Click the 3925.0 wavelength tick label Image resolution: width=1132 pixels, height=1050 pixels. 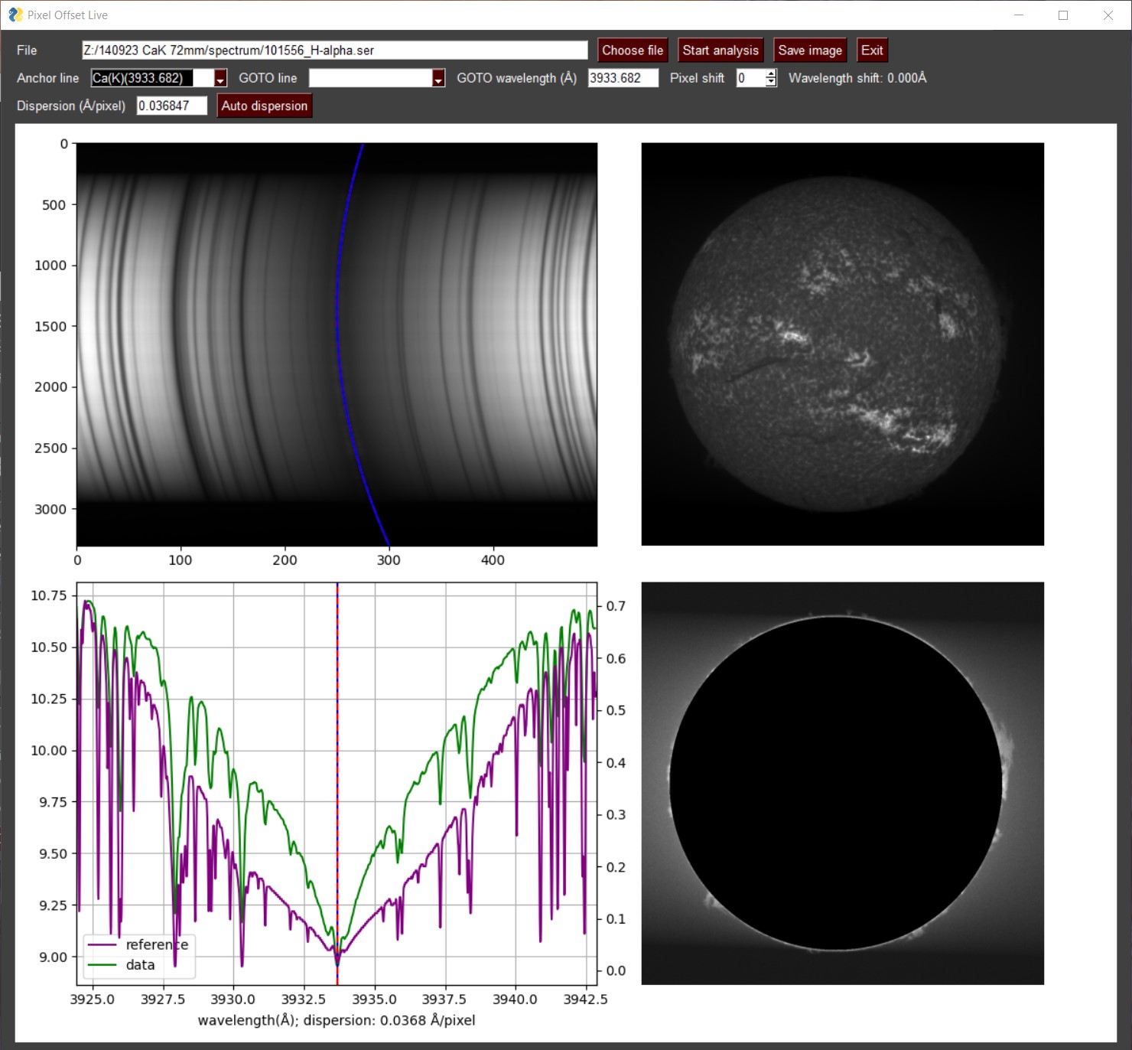point(92,999)
